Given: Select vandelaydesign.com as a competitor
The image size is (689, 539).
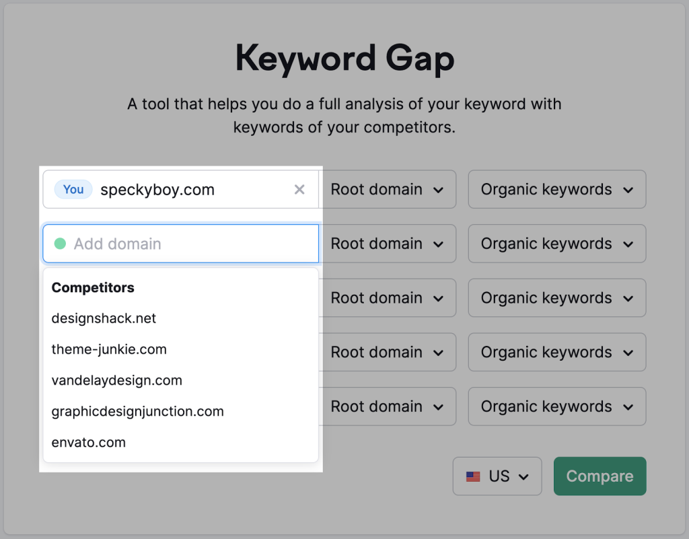Looking at the screenshot, I should 116,380.
